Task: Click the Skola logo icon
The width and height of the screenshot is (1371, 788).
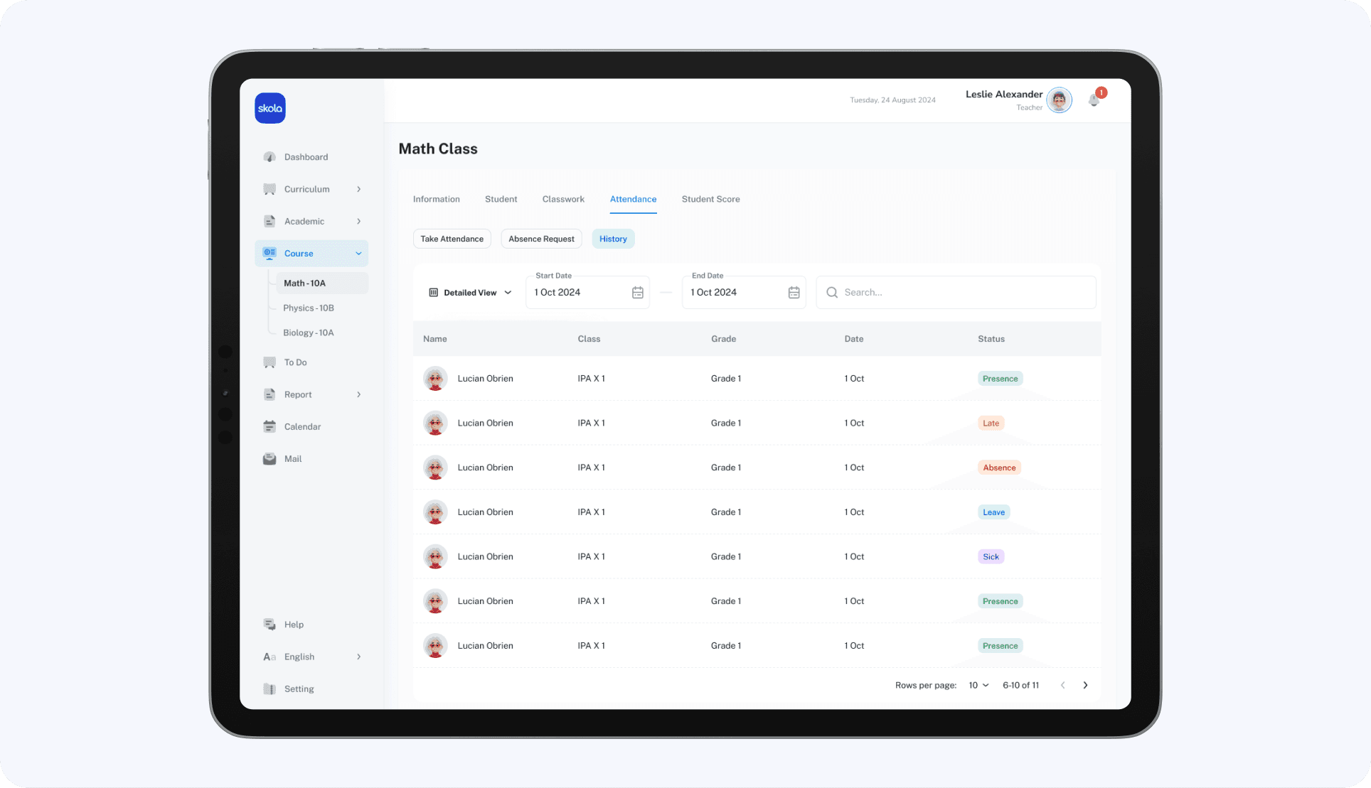Action: click(x=270, y=108)
